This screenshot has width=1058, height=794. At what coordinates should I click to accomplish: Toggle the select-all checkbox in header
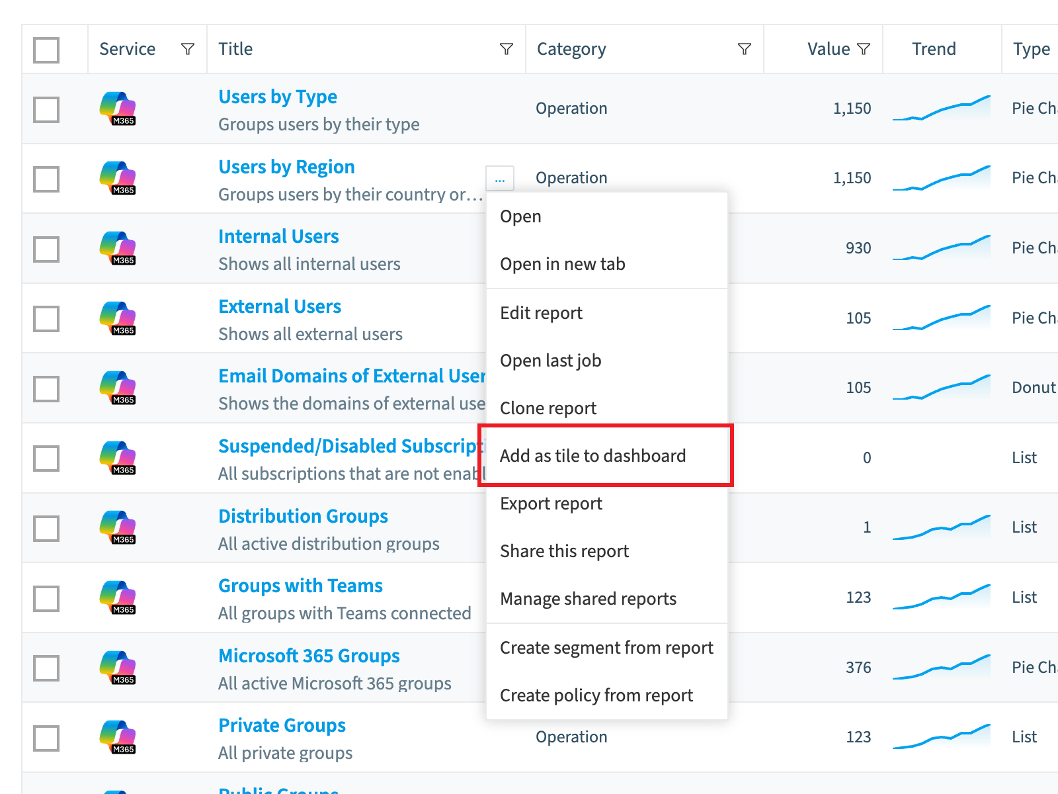click(x=46, y=50)
